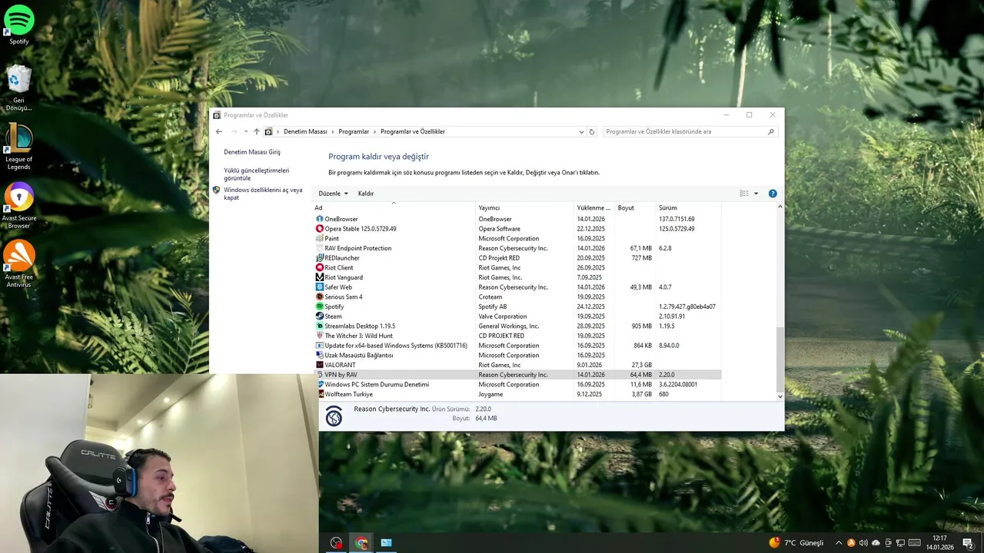Open the taskbar weather widget 7°C Güneşli
This screenshot has height=553, width=984.
[x=796, y=543]
